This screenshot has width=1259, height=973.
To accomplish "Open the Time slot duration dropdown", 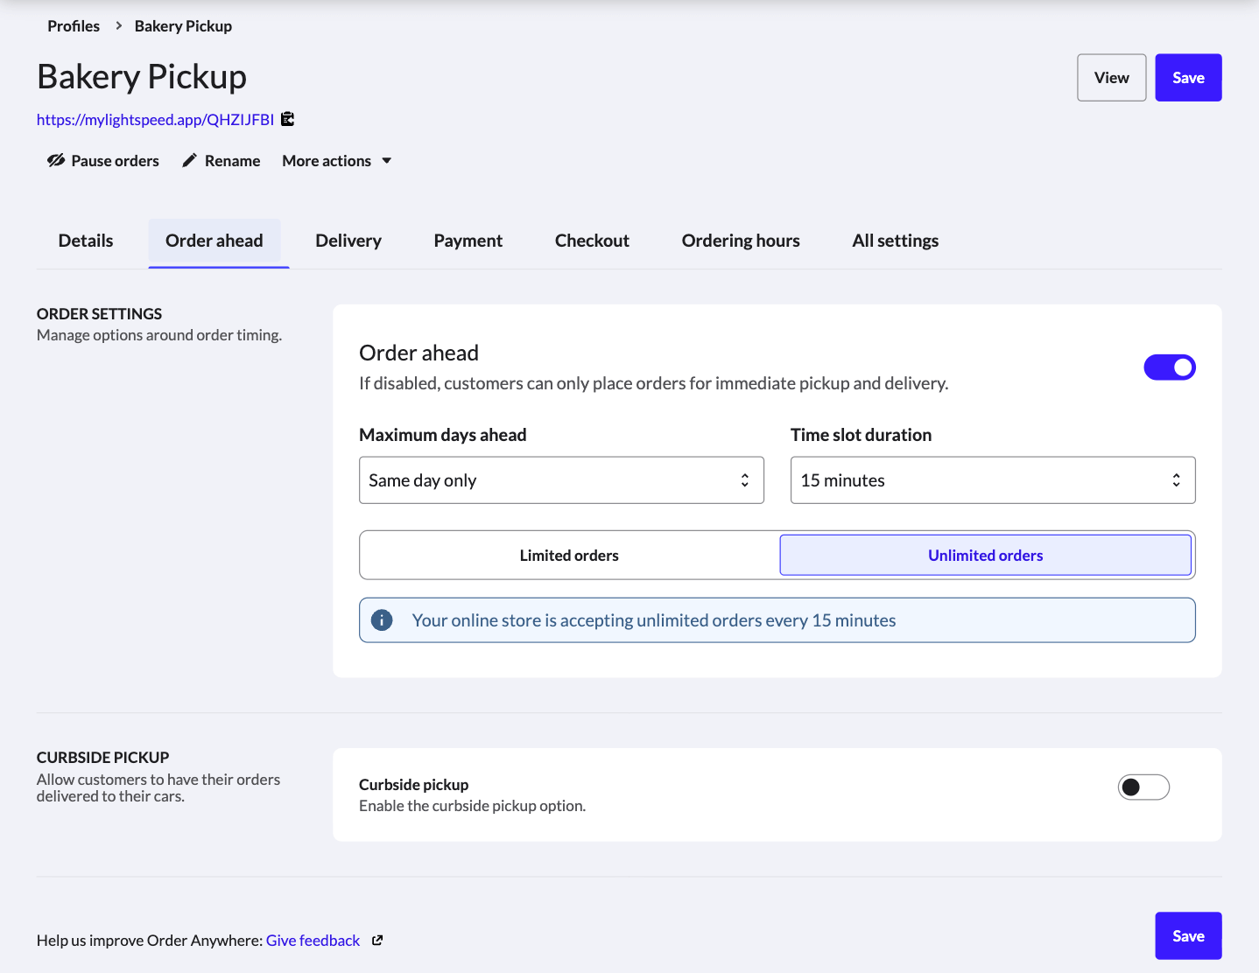I will click(992, 480).
